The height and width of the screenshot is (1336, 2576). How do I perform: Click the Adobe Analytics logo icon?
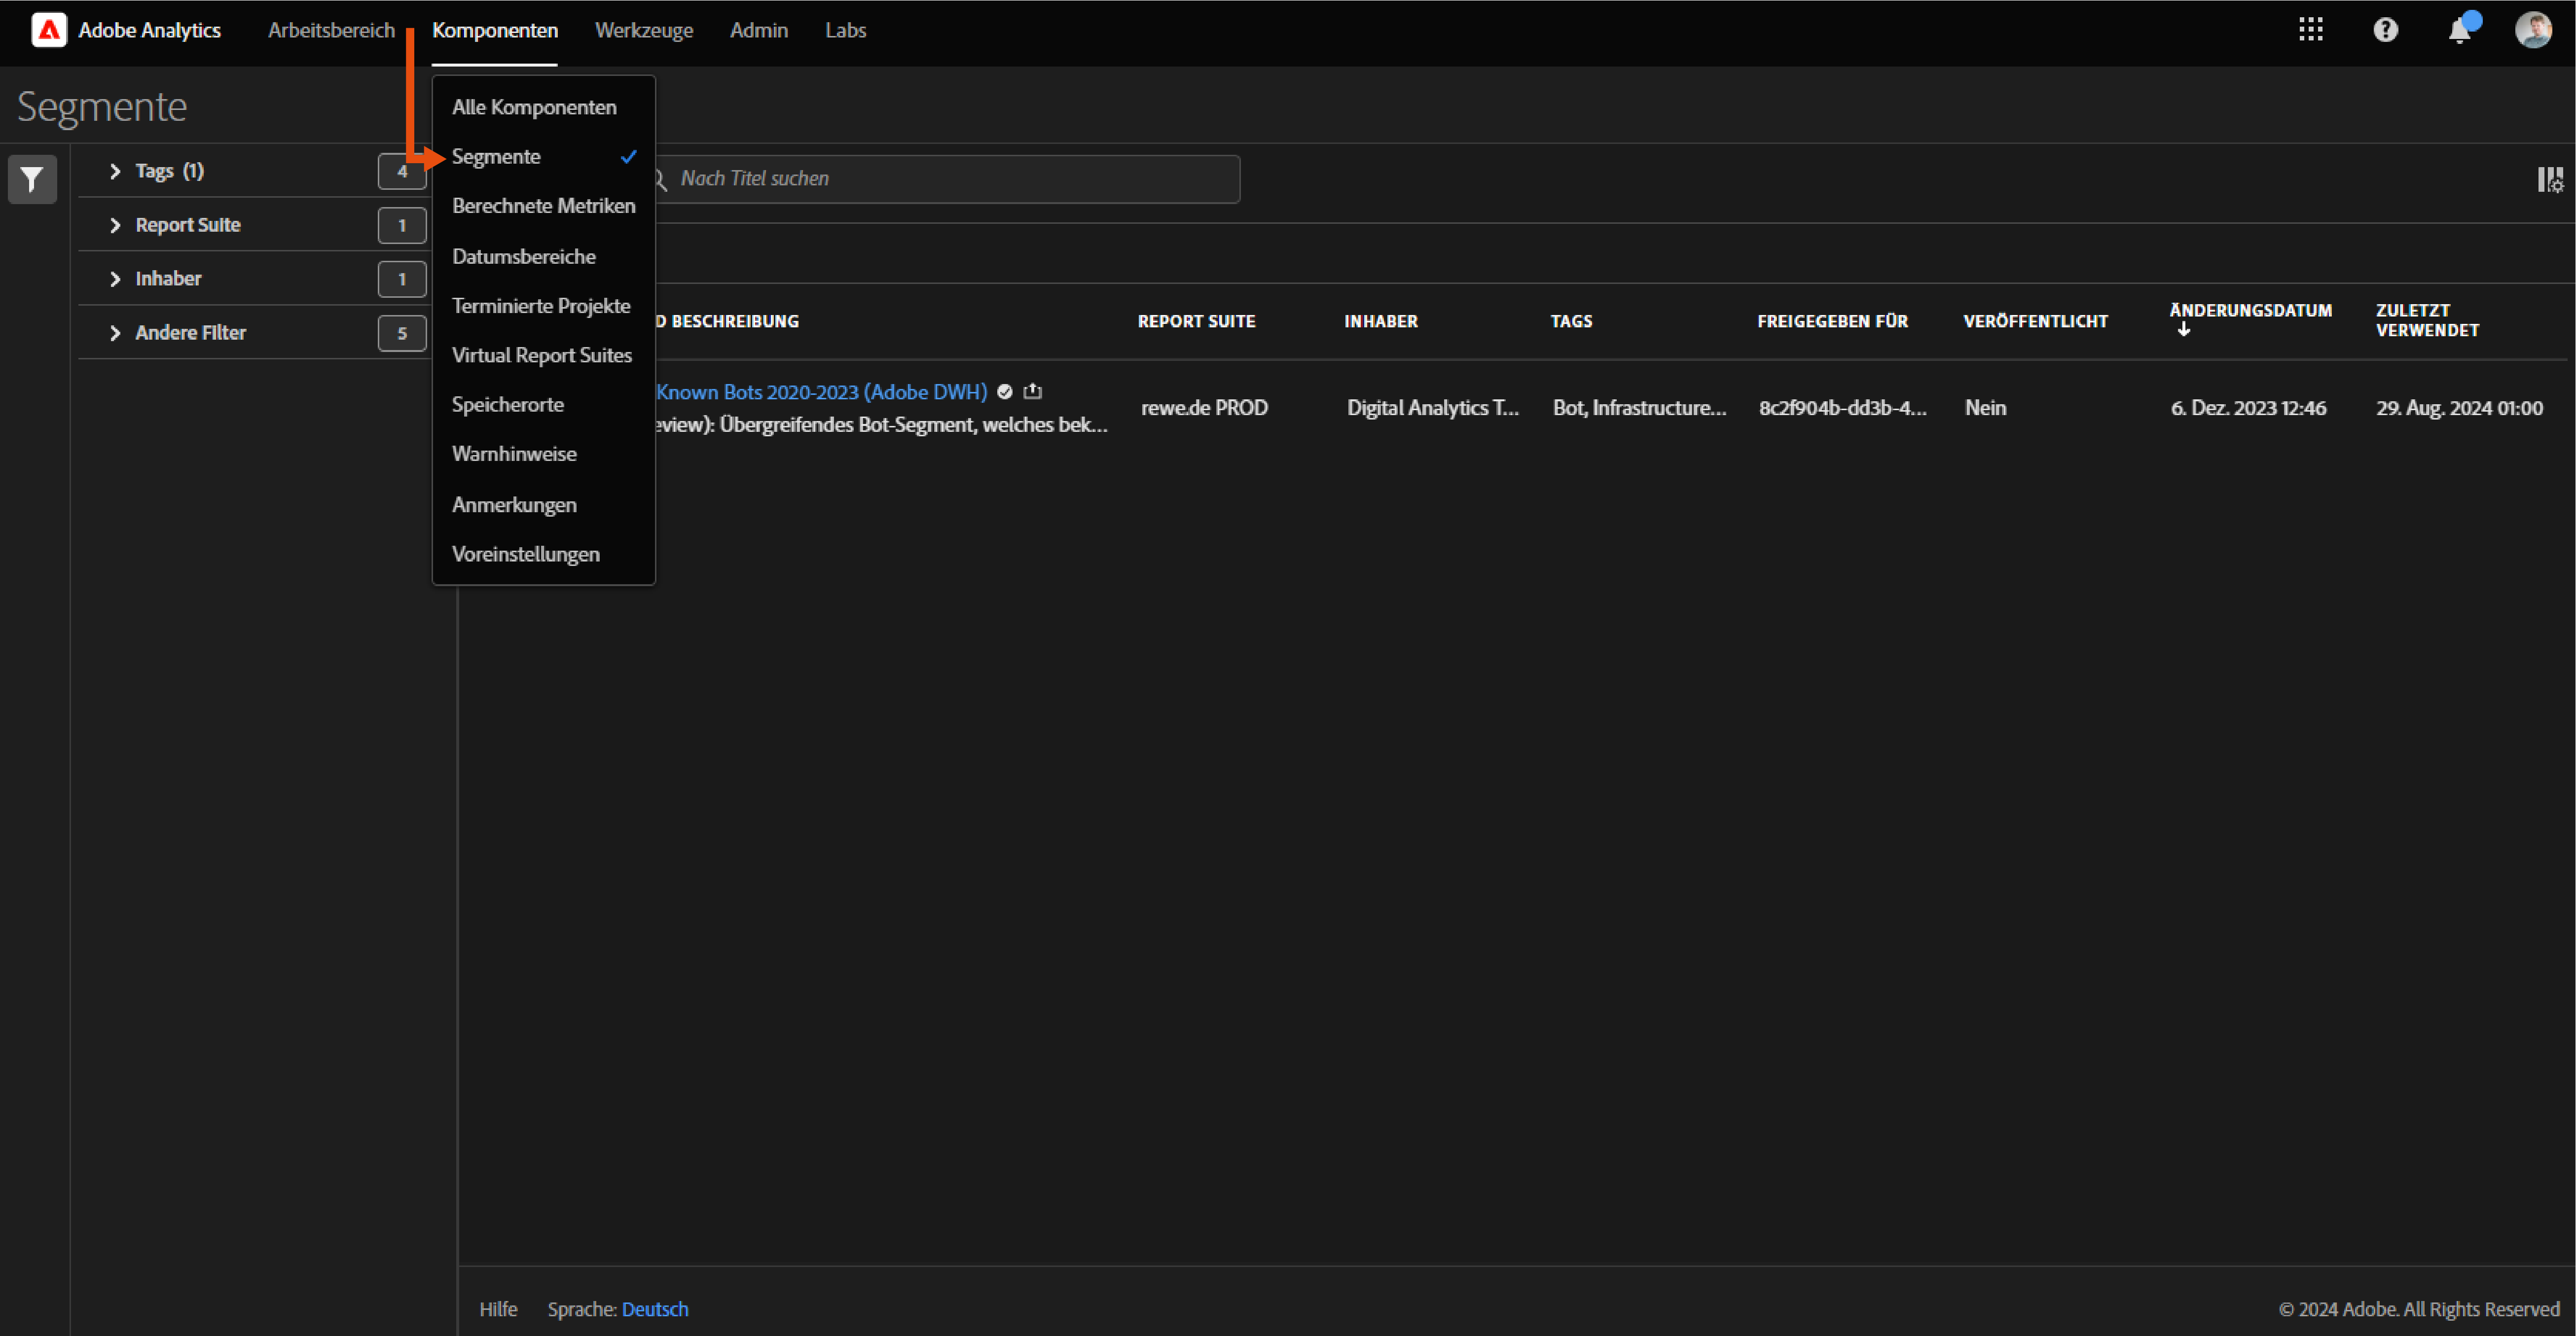pyautogui.click(x=48, y=30)
